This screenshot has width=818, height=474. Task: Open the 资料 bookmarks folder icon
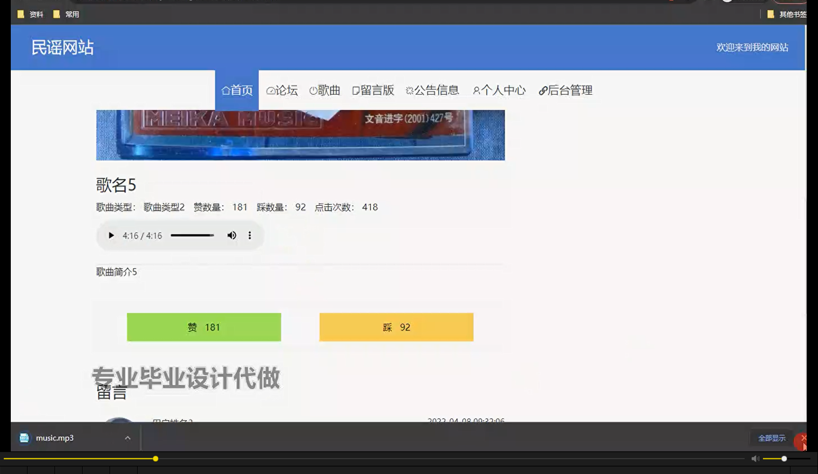coord(20,14)
